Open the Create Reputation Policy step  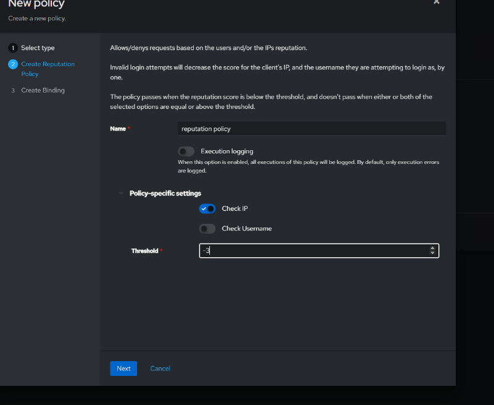pyautogui.click(x=48, y=69)
